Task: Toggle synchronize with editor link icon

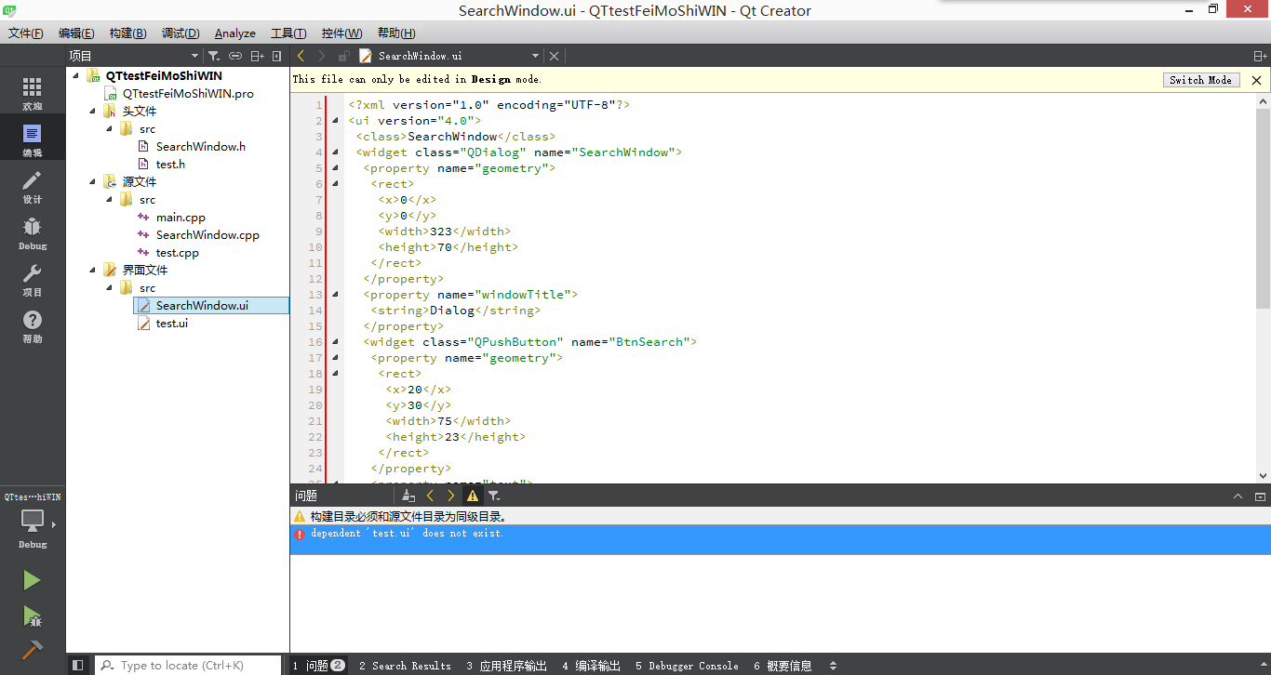Action: click(235, 56)
